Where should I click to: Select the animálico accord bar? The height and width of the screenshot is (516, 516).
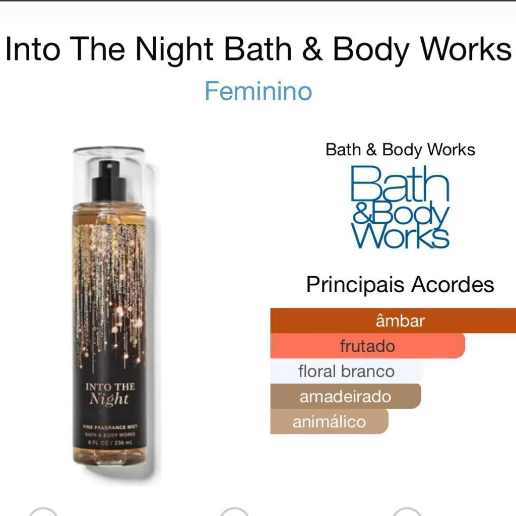(329, 422)
